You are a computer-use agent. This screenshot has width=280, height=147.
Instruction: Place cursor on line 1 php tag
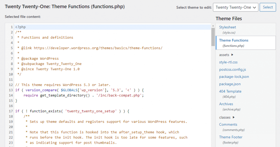click(21, 27)
